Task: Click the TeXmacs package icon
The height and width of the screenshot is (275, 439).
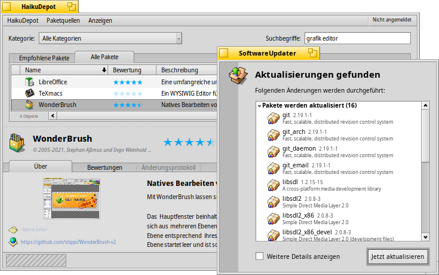Action: tap(29, 93)
